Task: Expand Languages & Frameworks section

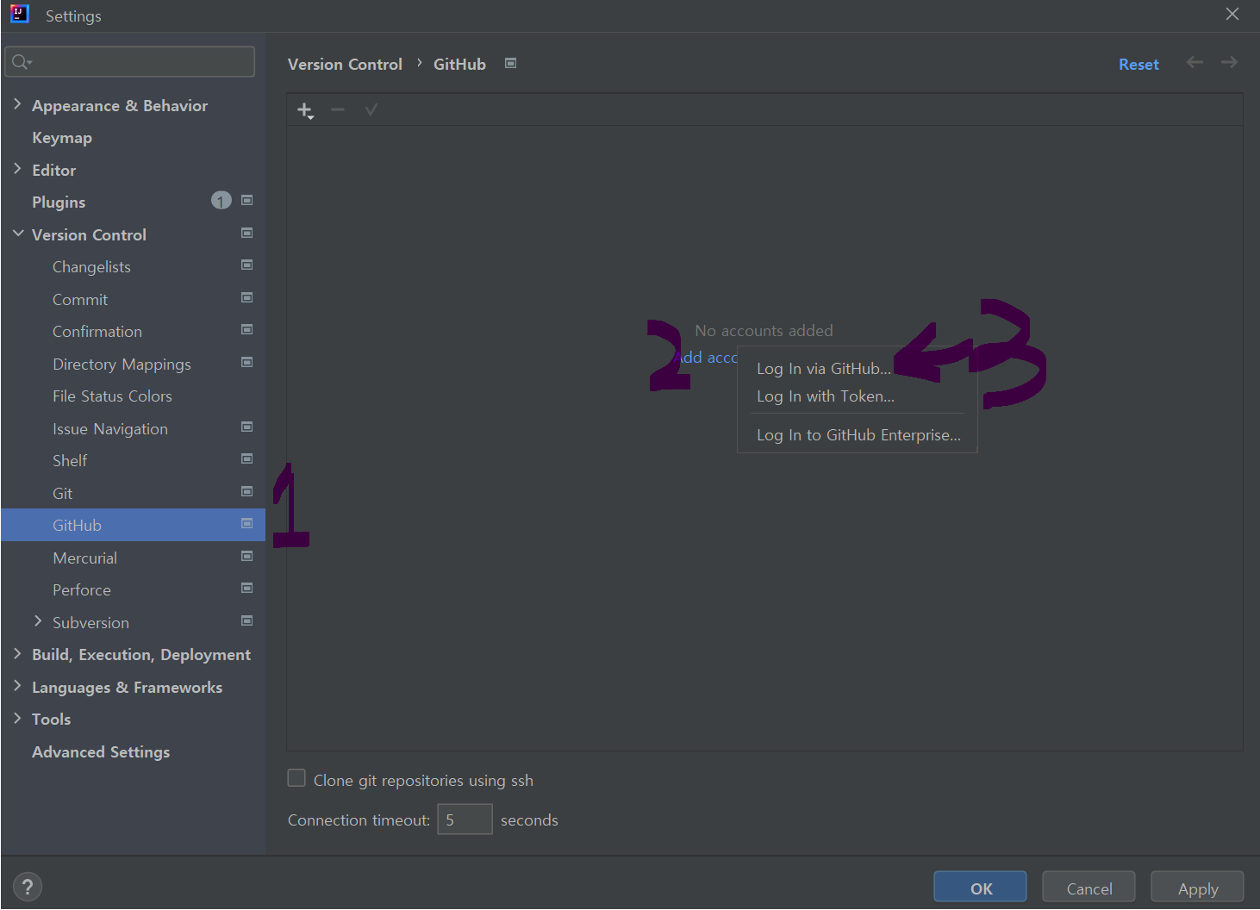Action: (x=17, y=686)
